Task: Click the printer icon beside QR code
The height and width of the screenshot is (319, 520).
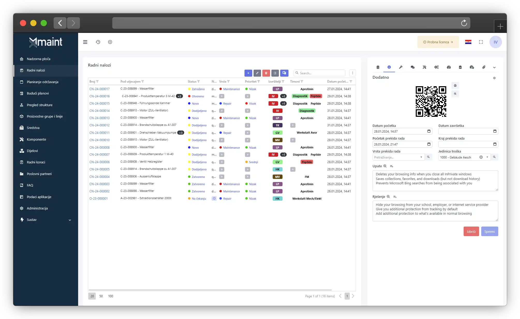Action: pos(455,85)
